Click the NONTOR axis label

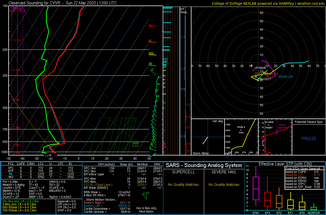pyautogui.click(x=314, y=213)
